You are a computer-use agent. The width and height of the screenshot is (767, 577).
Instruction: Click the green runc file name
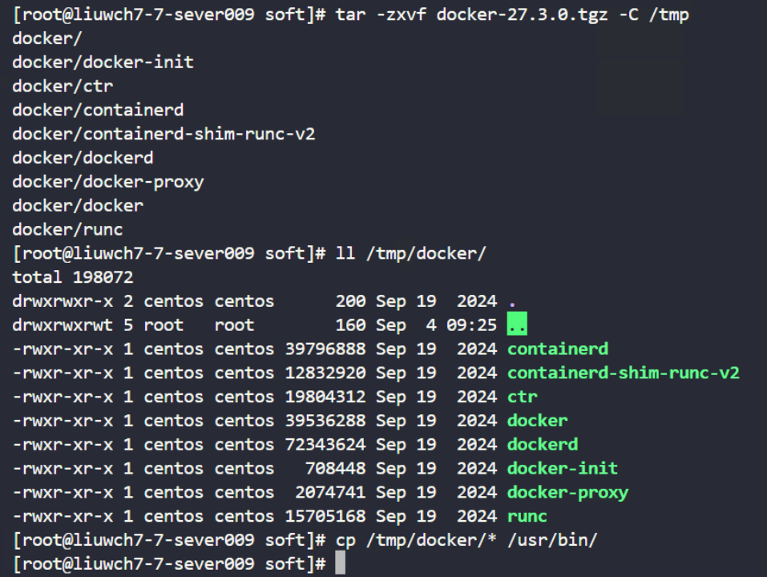tap(527, 516)
